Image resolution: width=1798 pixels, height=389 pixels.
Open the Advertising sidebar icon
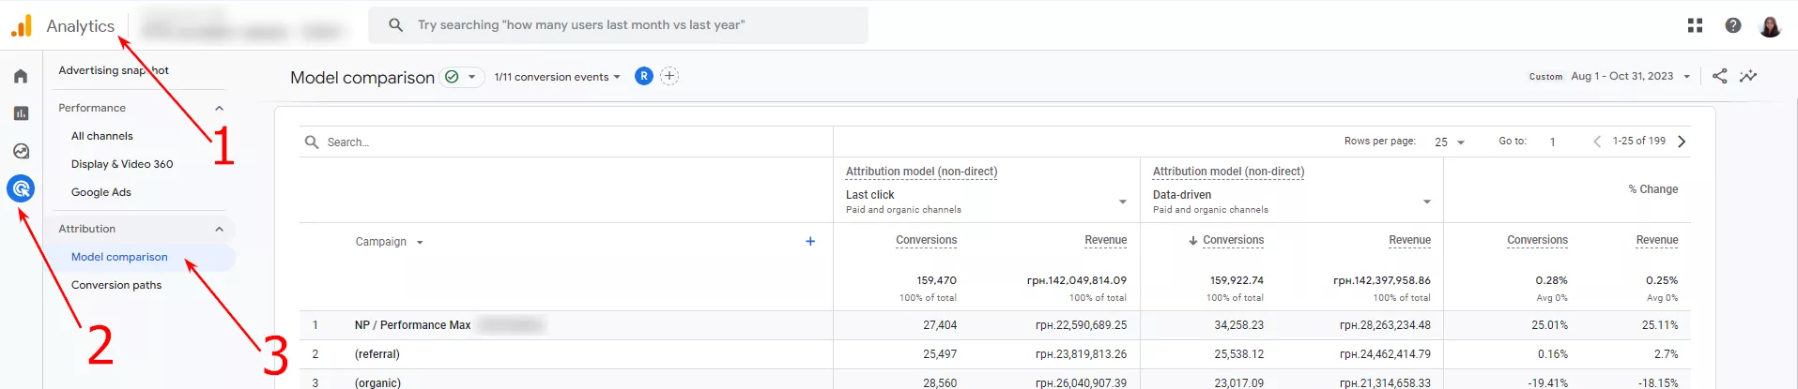(21, 188)
